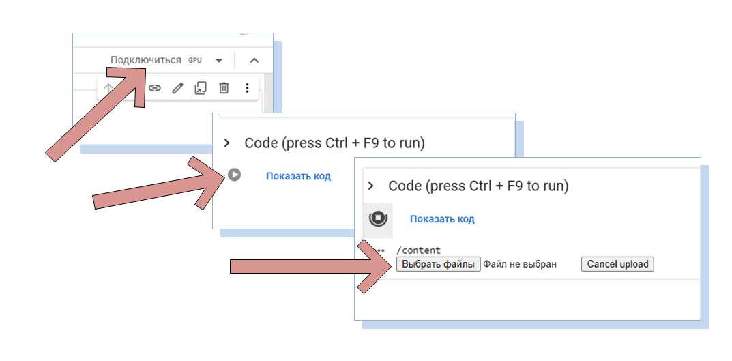
Task: Copy the cell link via chain icon
Action: [155, 88]
